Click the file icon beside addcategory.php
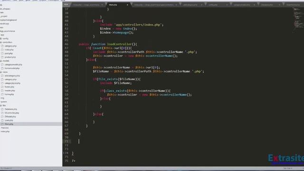Image resolution: width=304 pixels, height=171 pixels. (x=2, y=76)
